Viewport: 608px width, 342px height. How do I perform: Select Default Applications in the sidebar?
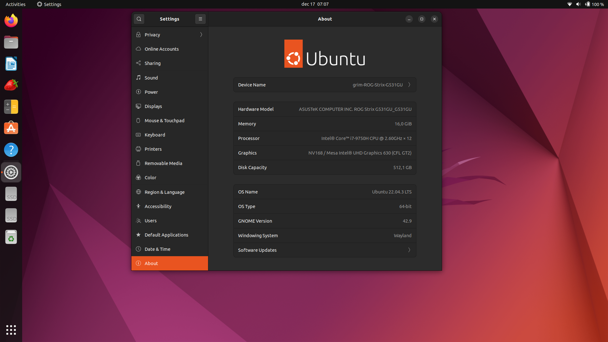coord(170,235)
